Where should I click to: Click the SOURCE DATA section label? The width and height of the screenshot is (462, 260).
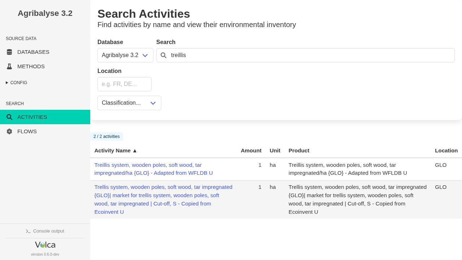[21, 39]
